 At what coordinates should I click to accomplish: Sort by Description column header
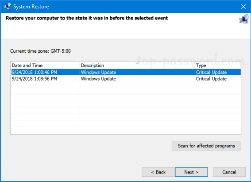tap(137, 65)
